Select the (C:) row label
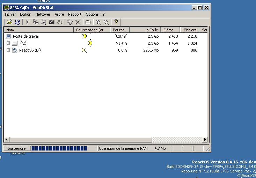 (x=23, y=43)
